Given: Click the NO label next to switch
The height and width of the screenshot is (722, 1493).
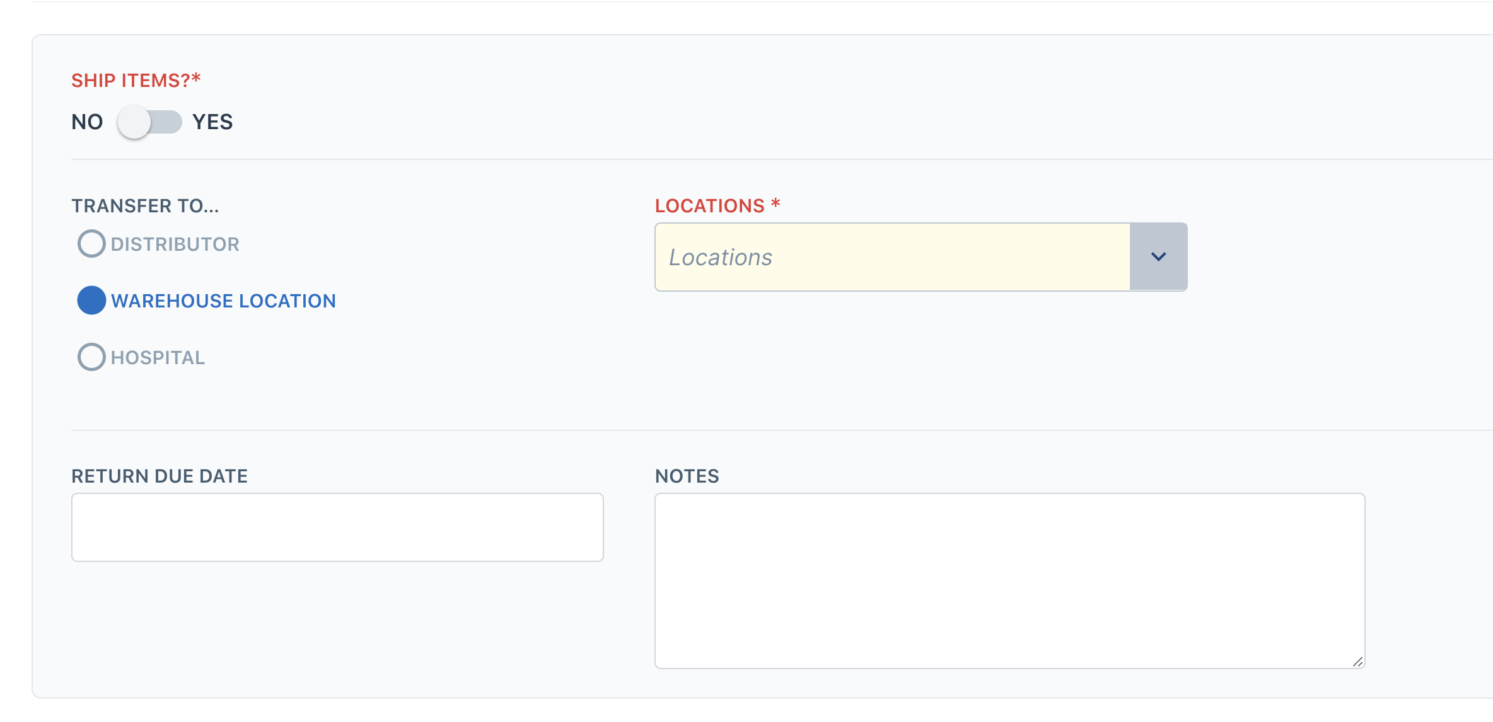Looking at the screenshot, I should [x=87, y=122].
